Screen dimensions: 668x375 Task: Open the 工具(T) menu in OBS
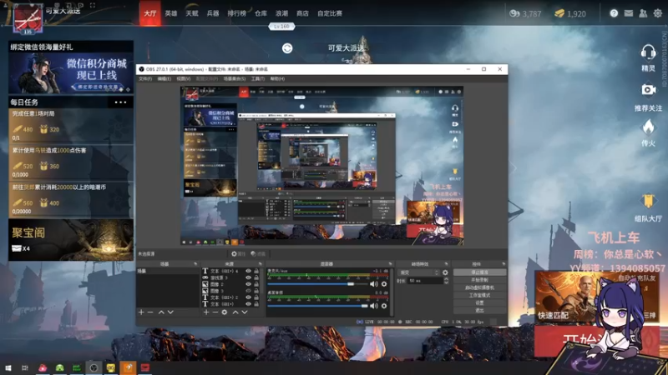tap(258, 79)
